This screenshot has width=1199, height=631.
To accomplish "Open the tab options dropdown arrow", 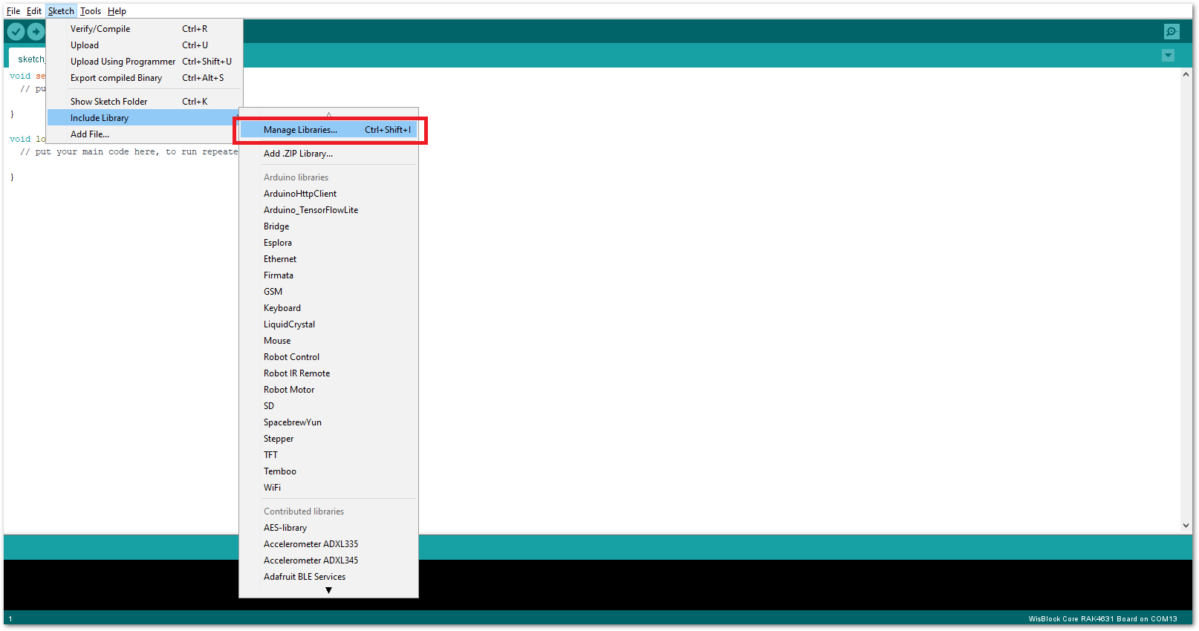I will point(1168,56).
